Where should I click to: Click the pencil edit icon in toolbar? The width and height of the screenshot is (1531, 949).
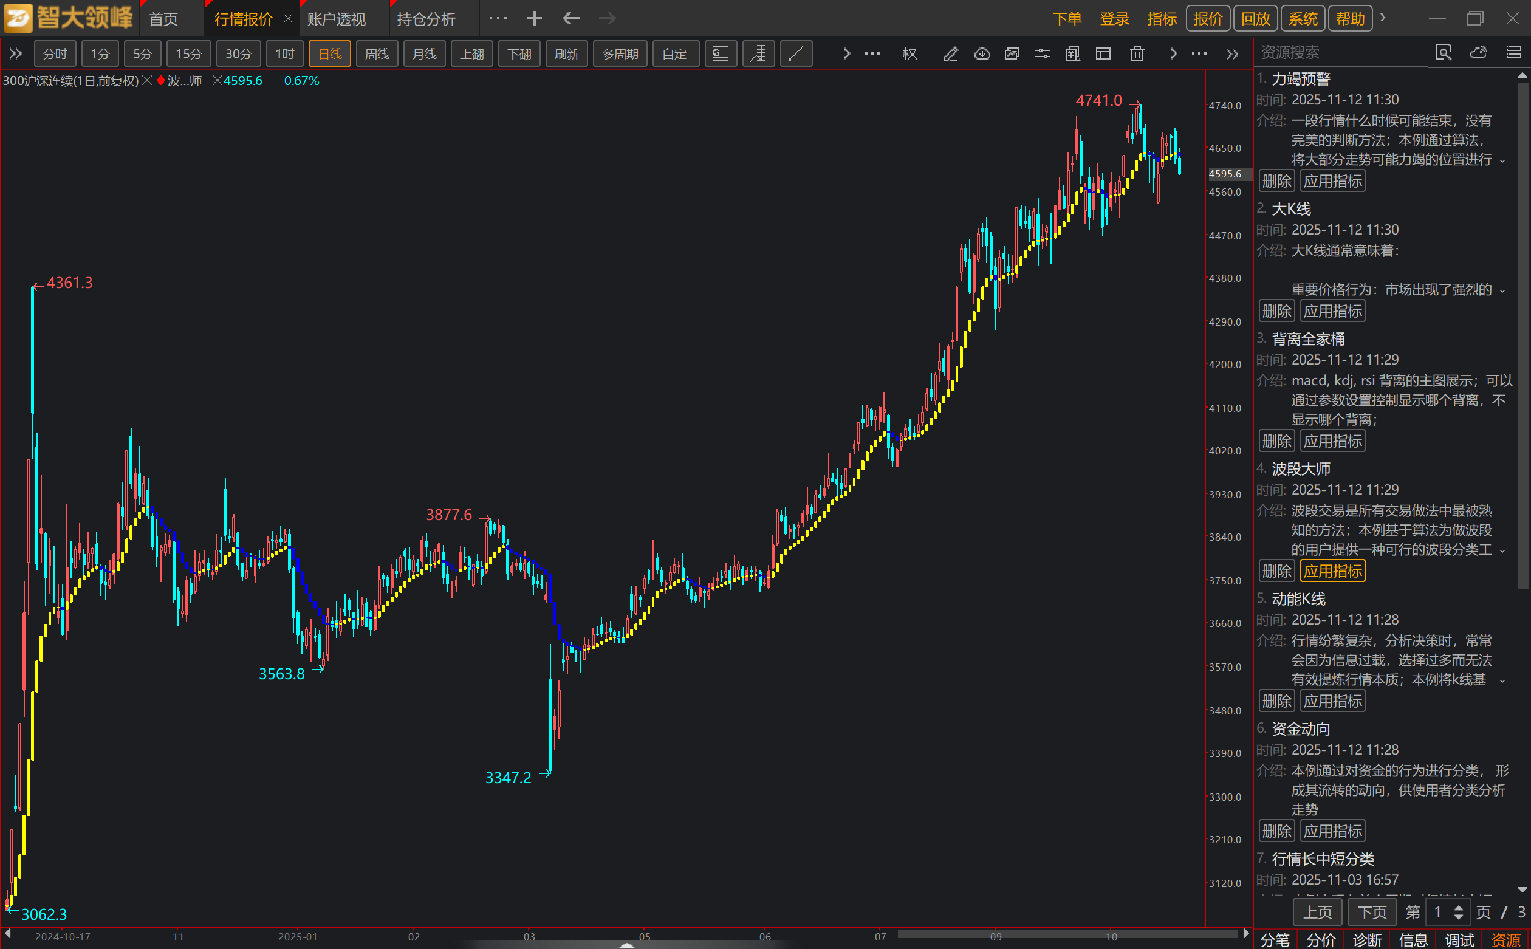pos(951,54)
